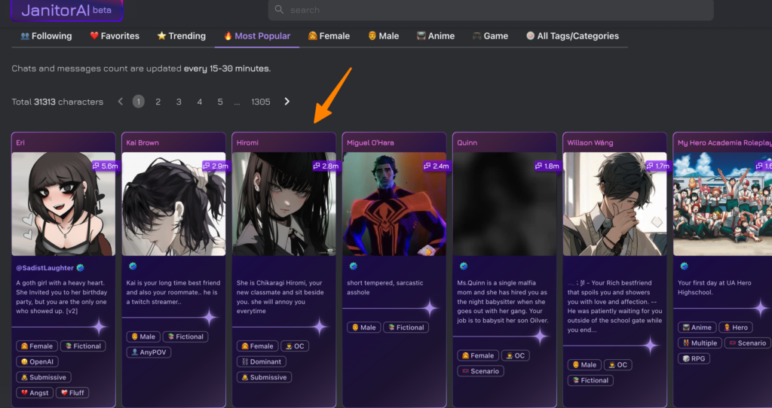Toggle the Dominant tag on Hiromi card
This screenshot has height=408, width=772.
click(x=261, y=361)
